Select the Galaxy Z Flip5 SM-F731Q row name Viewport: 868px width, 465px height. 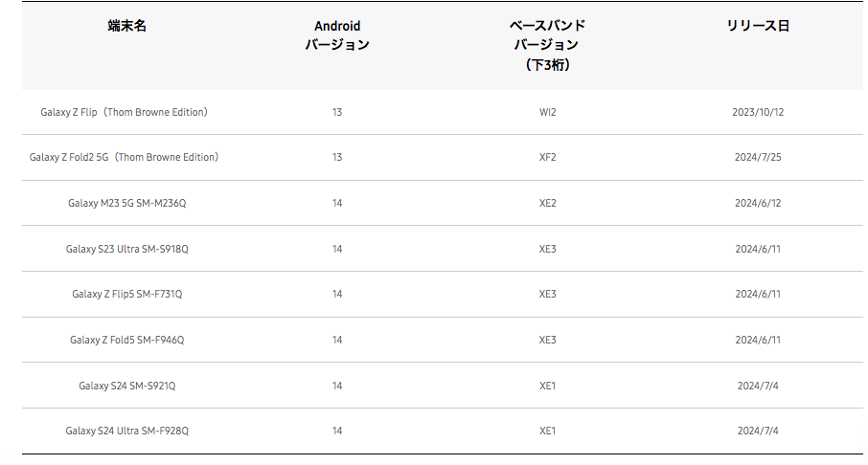(x=126, y=294)
